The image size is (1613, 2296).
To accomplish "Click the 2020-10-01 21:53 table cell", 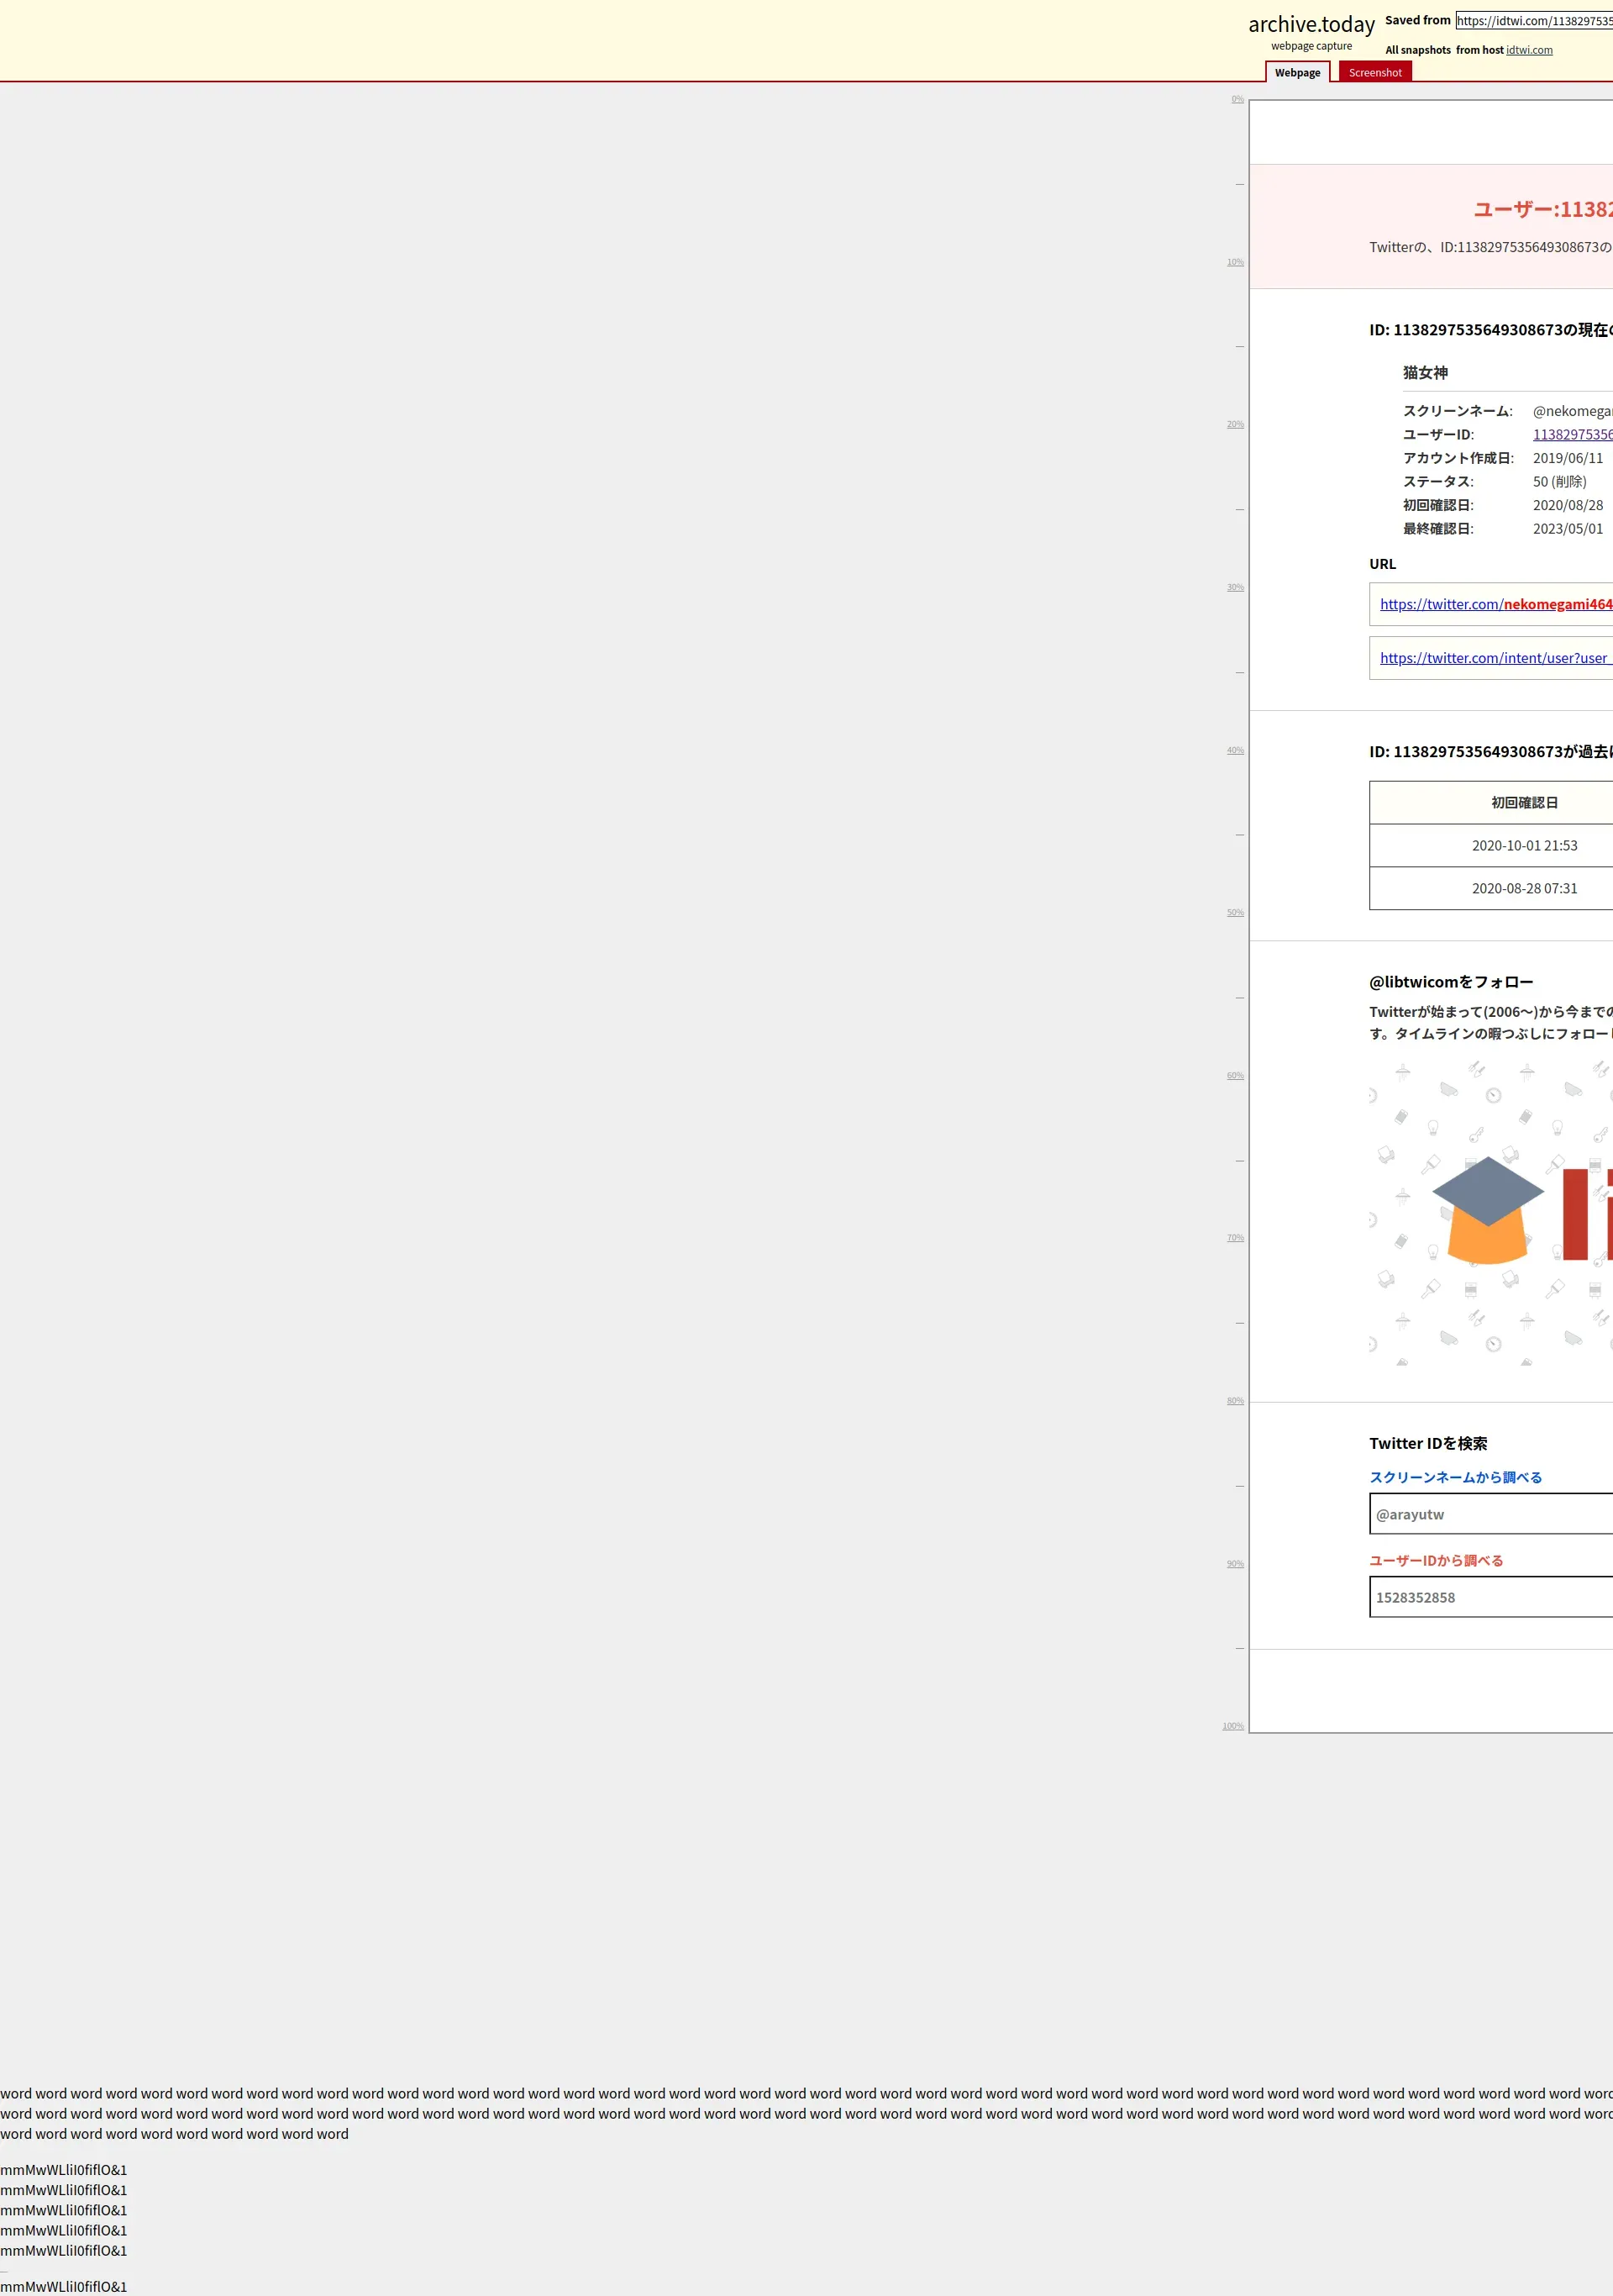I will coord(1523,846).
